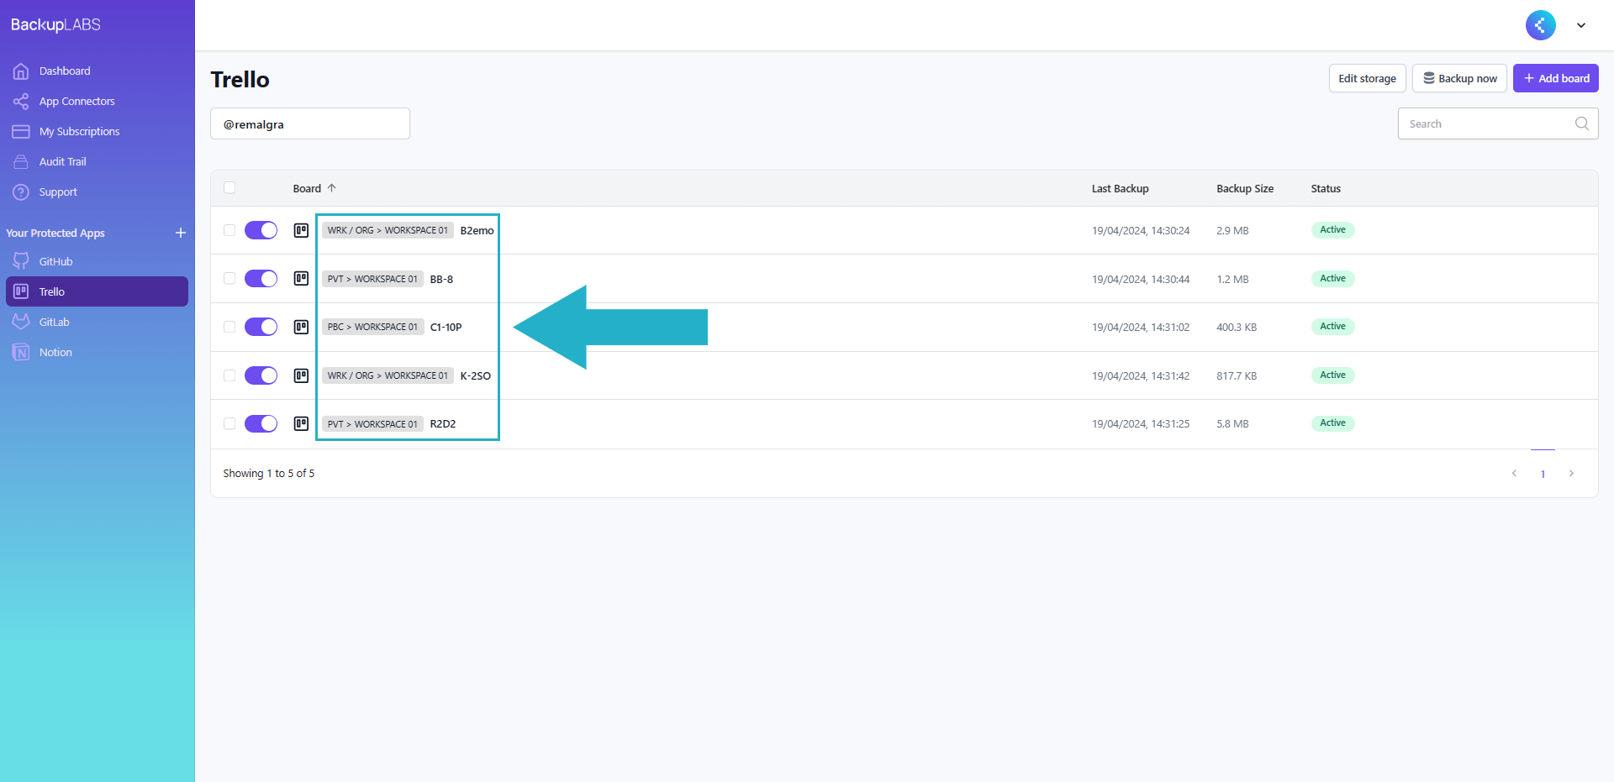The height and width of the screenshot is (782, 1614).
Task: Click the B2emo board name
Action: coord(477,230)
